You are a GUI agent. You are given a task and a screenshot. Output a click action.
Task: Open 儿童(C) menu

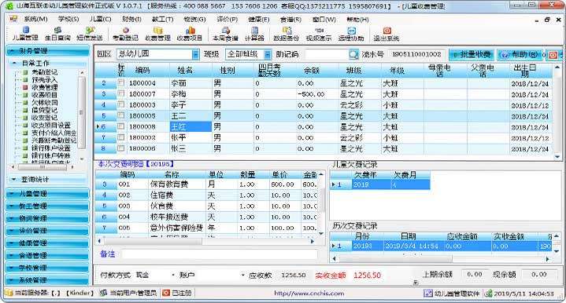100,19
